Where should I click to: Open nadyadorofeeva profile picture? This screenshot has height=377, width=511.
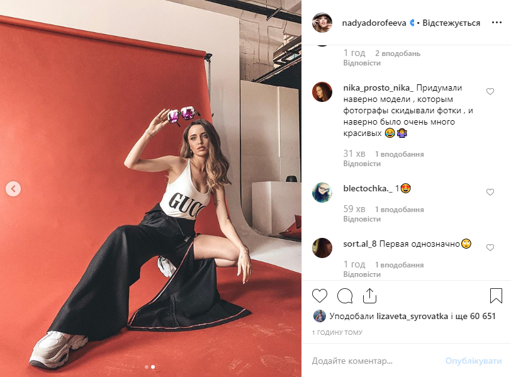[x=322, y=23]
